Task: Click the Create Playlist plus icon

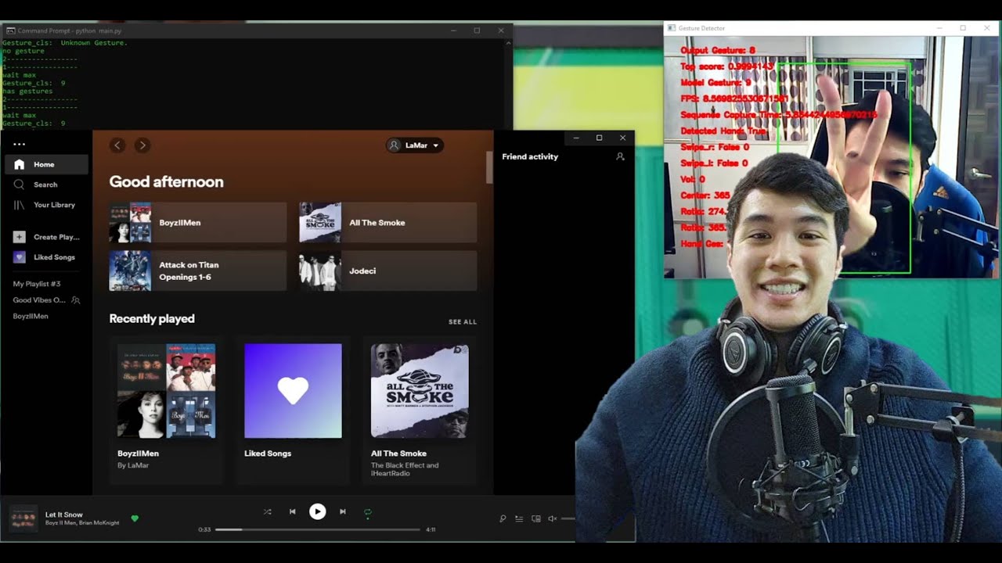Action: (20, 237)
